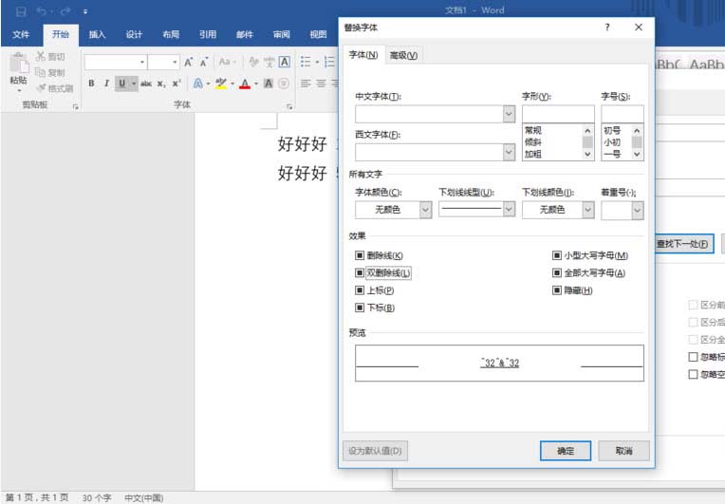This screenshot has height=504, width=725.
Task: Click the text highlight color icon
Action: (219, 84)
